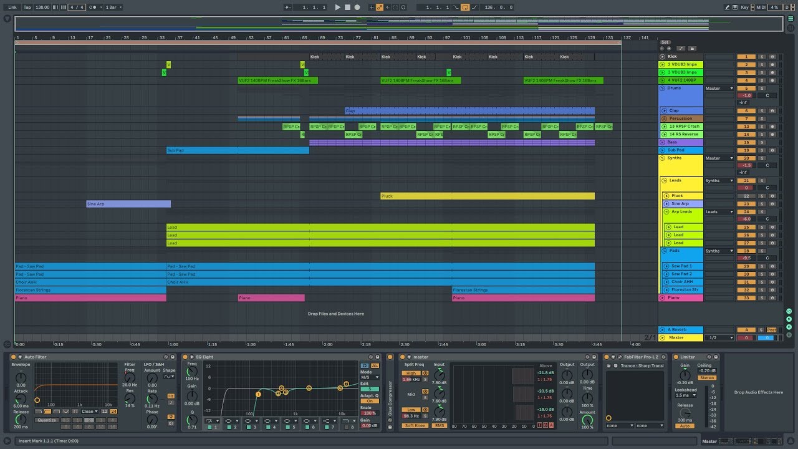This screenshot has width=798, height=449.
Task: Click the Saw Pad 1 track play icon
Action: 666,266
